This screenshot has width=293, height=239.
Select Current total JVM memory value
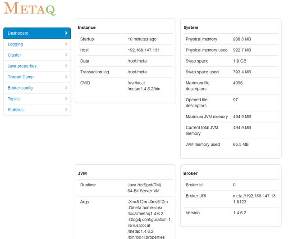click(x=242, y=128)
